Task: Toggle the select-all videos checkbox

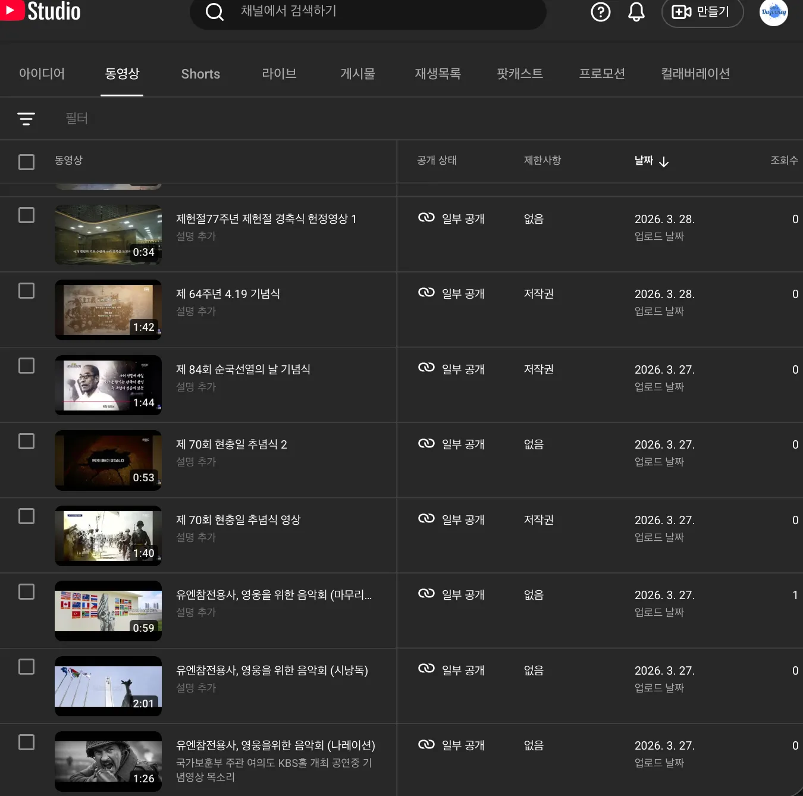Action: click(26, 162)
